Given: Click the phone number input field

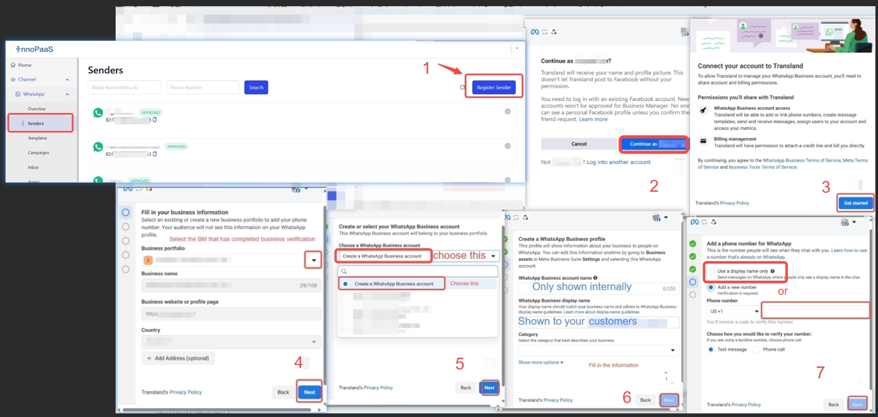Looking at the screenshot, I should (x=816, y=311).
